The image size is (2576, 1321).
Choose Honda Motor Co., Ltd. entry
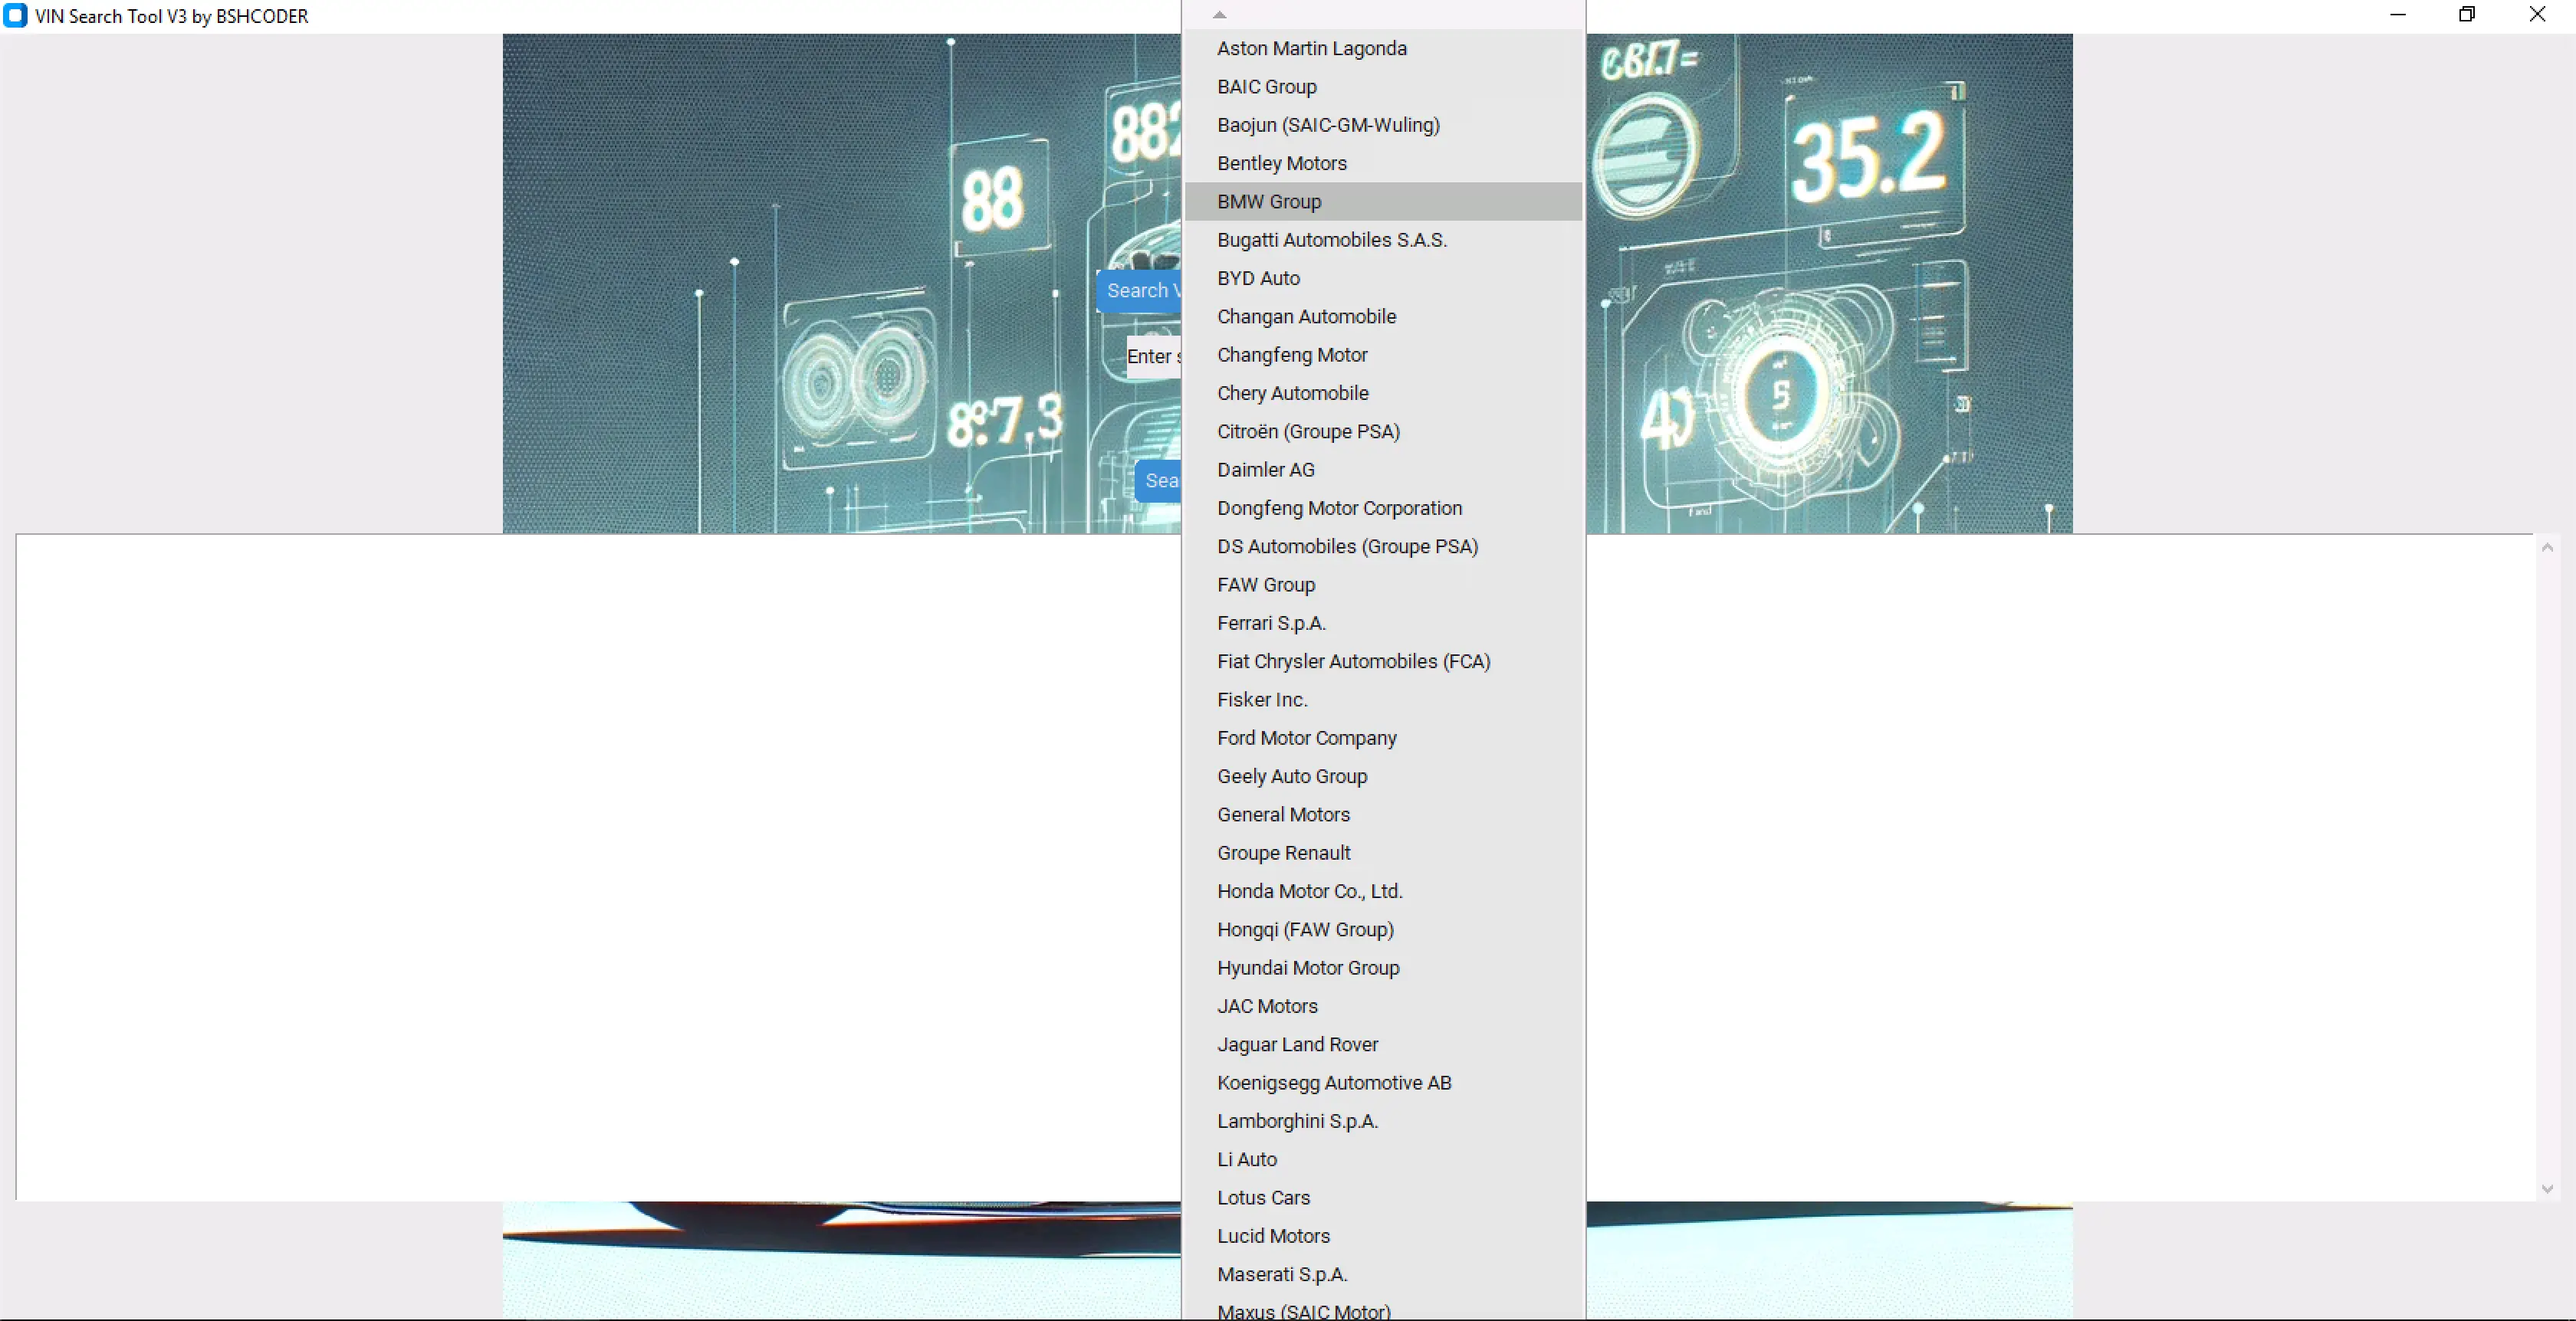coord(1308,891)
